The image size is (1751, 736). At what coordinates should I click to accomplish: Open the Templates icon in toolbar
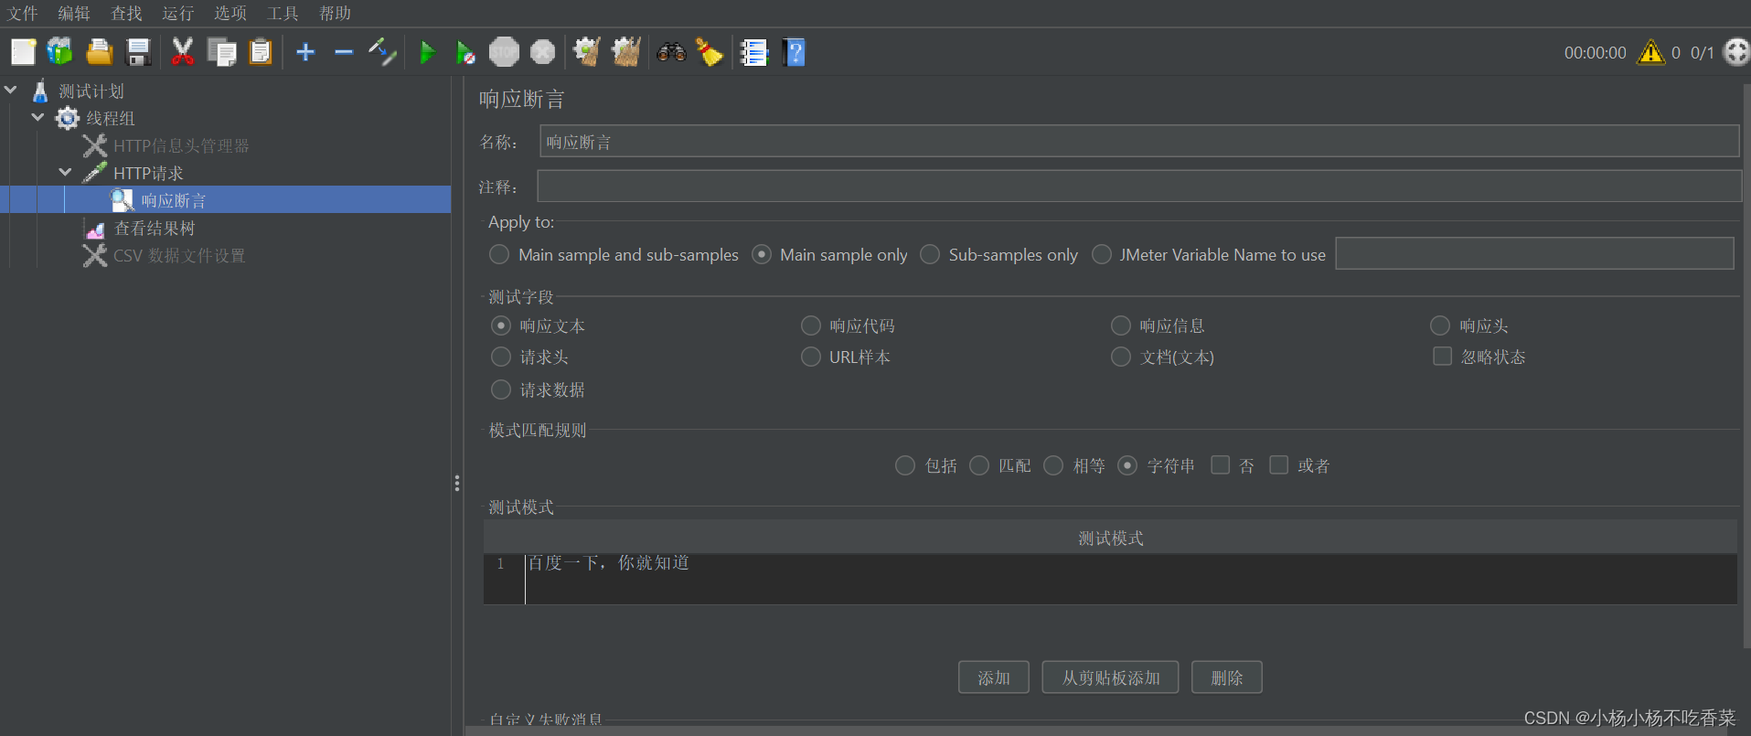coord(60,52)
